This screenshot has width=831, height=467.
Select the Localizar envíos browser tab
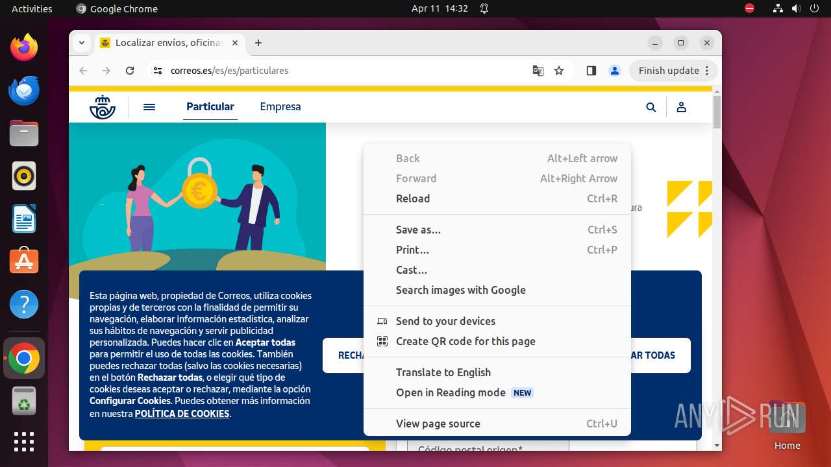tap(169, 43)
